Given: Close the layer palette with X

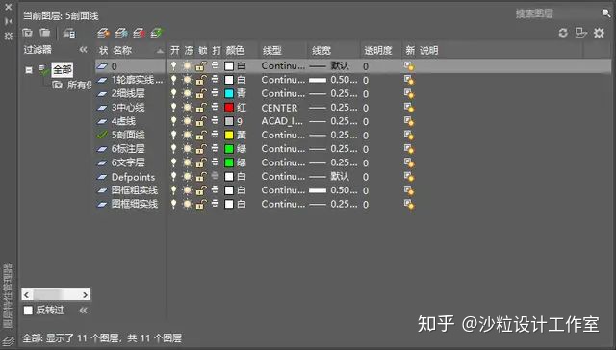Looking at the screenshot, I should [9, 7].
